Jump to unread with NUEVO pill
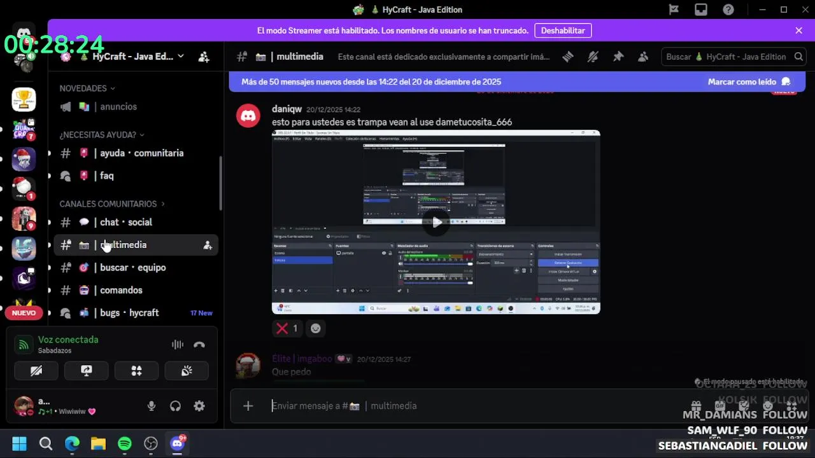This screenshot has height=458, width=815. click(24, 313)
